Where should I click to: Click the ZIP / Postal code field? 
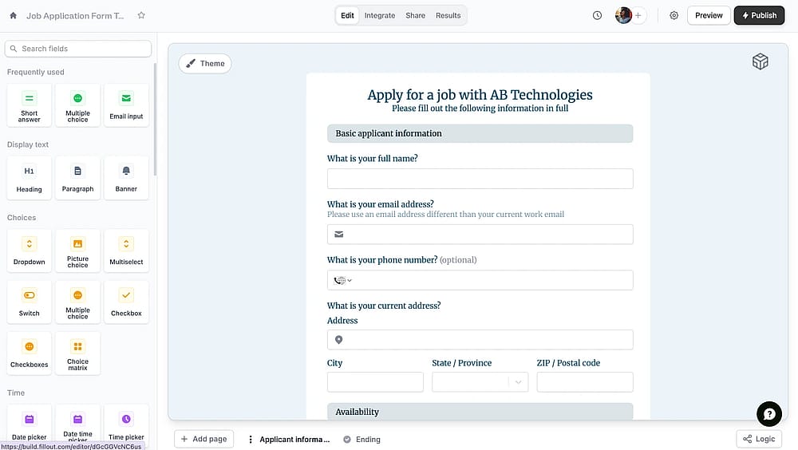(x=585, y=382)
